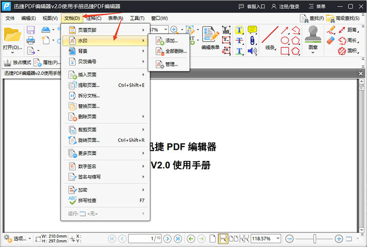367x247 pixels.
Task: Open the 工具(T) menu
Action: 137,18
